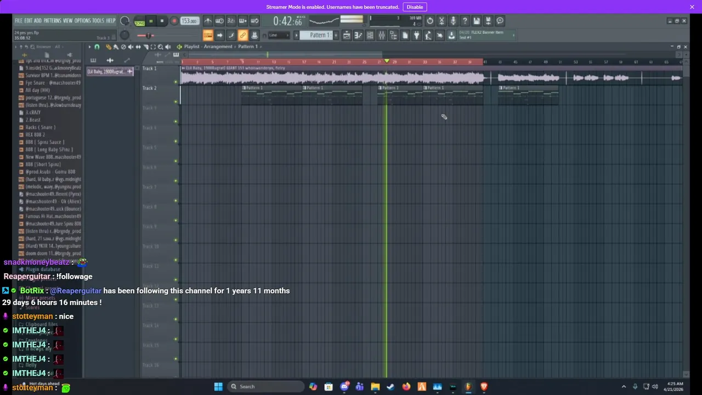Open the Channel rack view icon

coord(370,35)
